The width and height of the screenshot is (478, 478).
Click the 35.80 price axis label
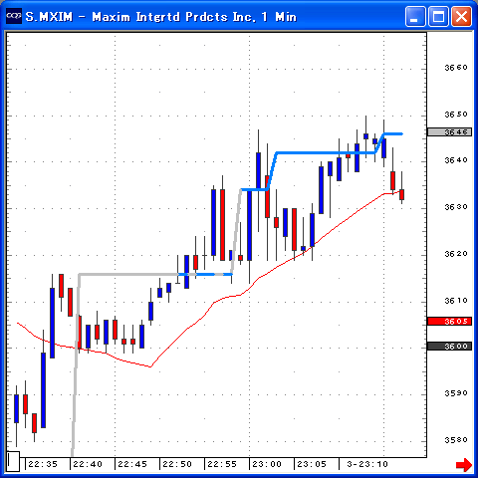(456, 440)
